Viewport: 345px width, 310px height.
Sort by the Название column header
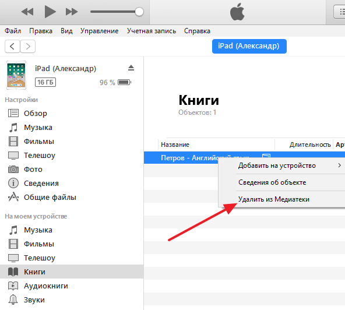pyautogui.click(x=175, y=145)
